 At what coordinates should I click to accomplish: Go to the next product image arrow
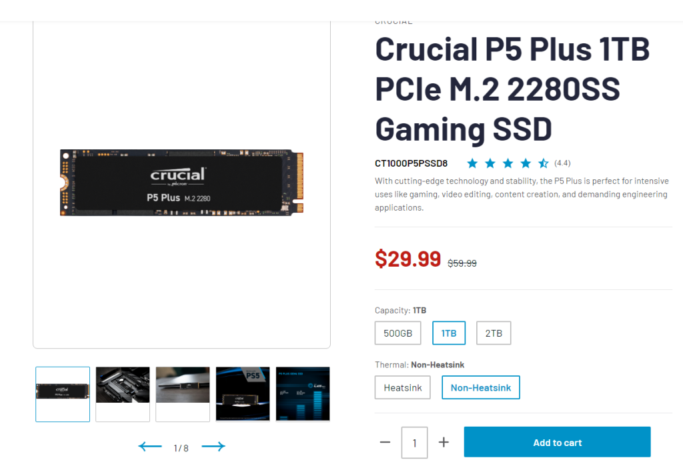click(213, 447)
